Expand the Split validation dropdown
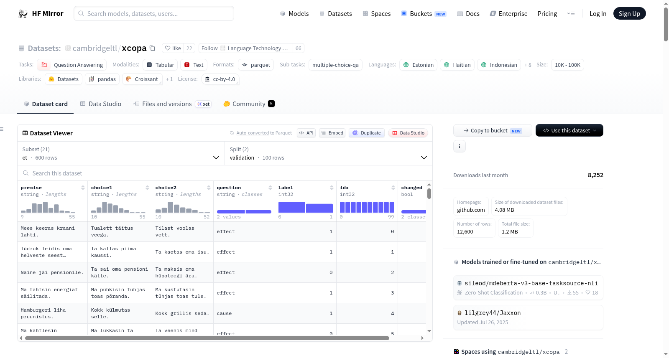The height and width of the screenshot is (358, 669). 329,153
